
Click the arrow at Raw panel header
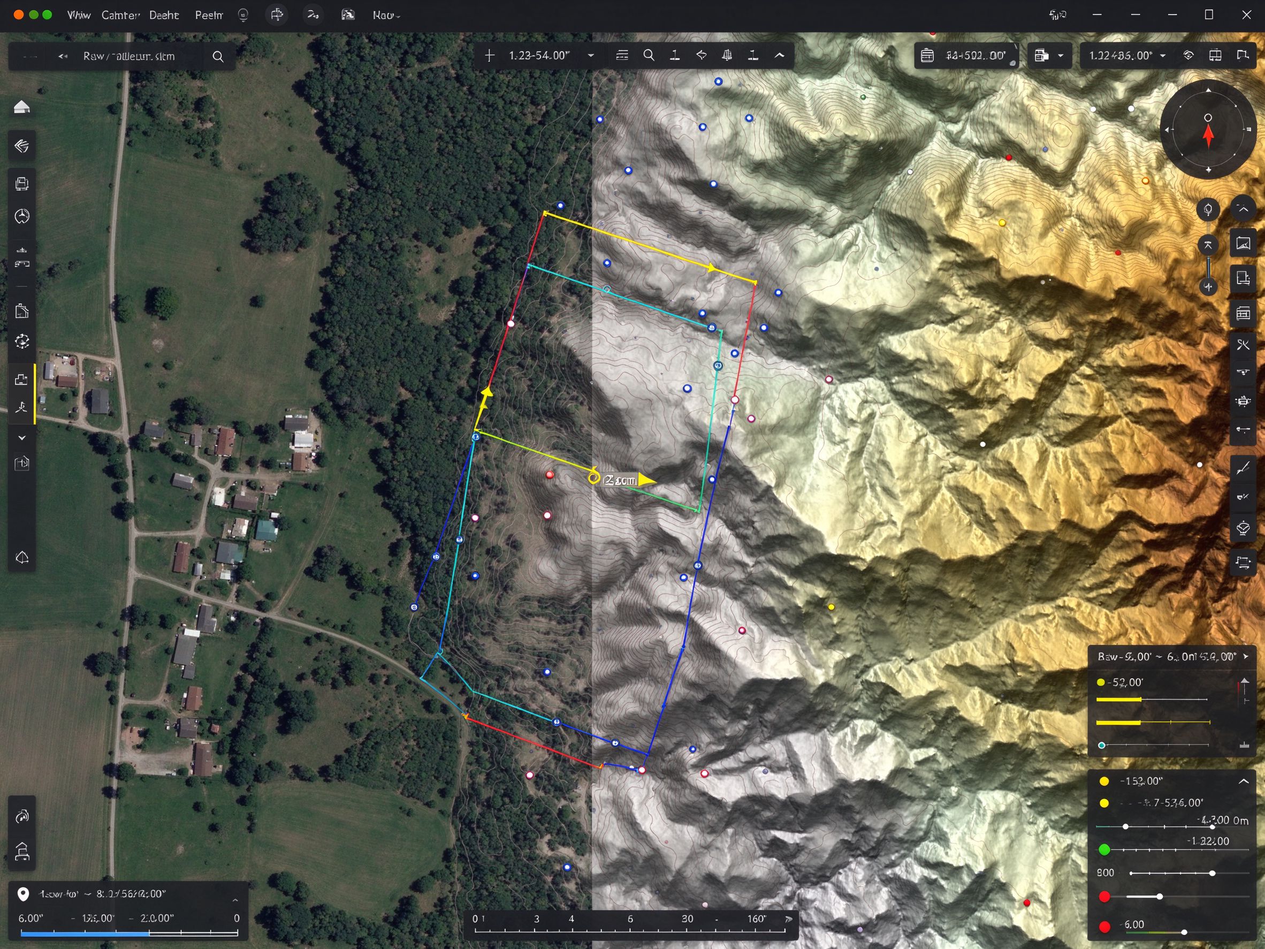point(1246,657)
